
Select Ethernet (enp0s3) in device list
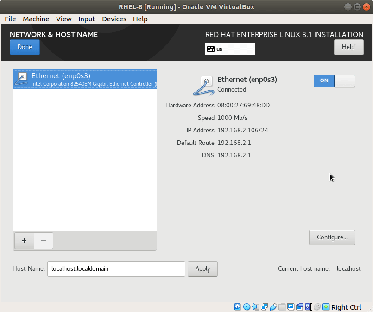click(x=85, y=79)
